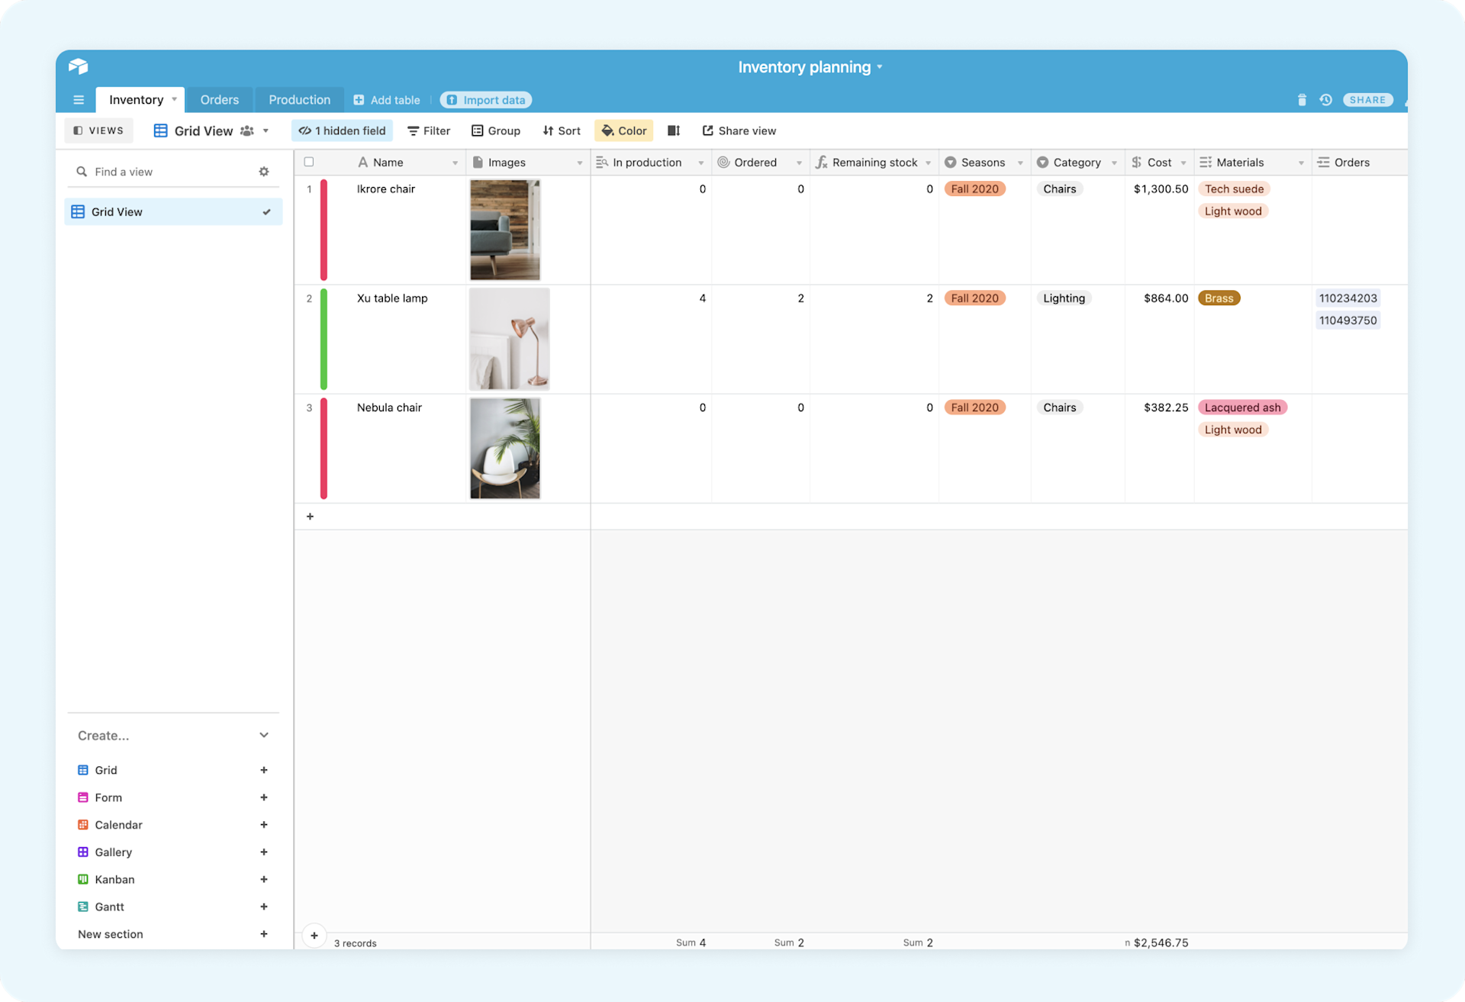Open the sidebar hamburger menu

(79, 100)
